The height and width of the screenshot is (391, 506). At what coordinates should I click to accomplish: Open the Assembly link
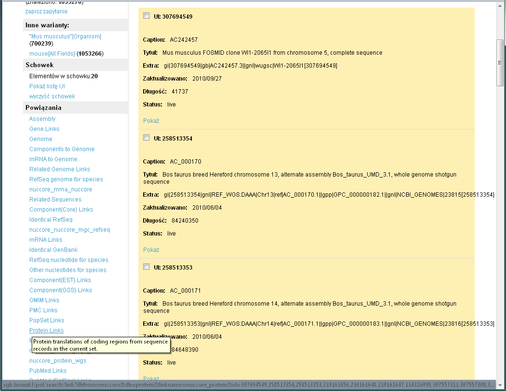click(x=42, y=119)
